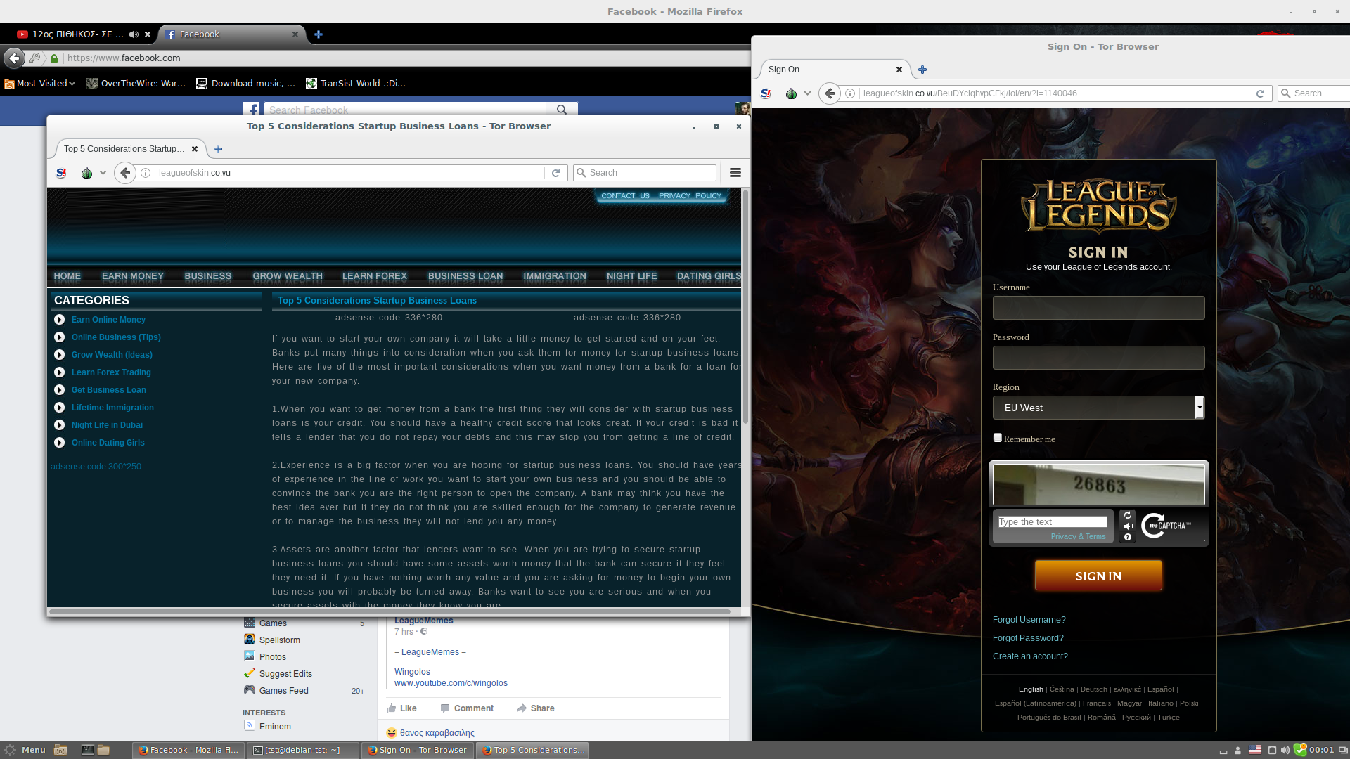Viewport: 1350px width, 759px height.
Task: Click the Search box in Top 5 window
Action: (x=645, y=173)
